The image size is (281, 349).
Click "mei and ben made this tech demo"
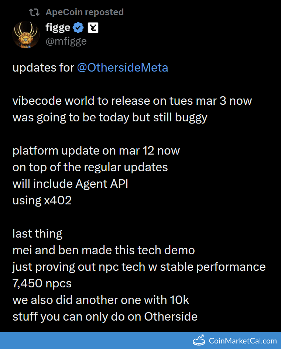103,250
